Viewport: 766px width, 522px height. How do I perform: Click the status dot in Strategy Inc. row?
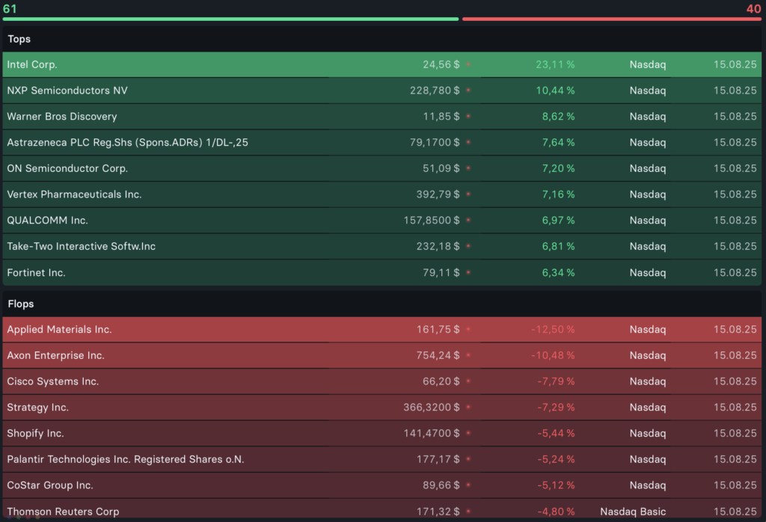pyautogui.click(x=468, y=407)
